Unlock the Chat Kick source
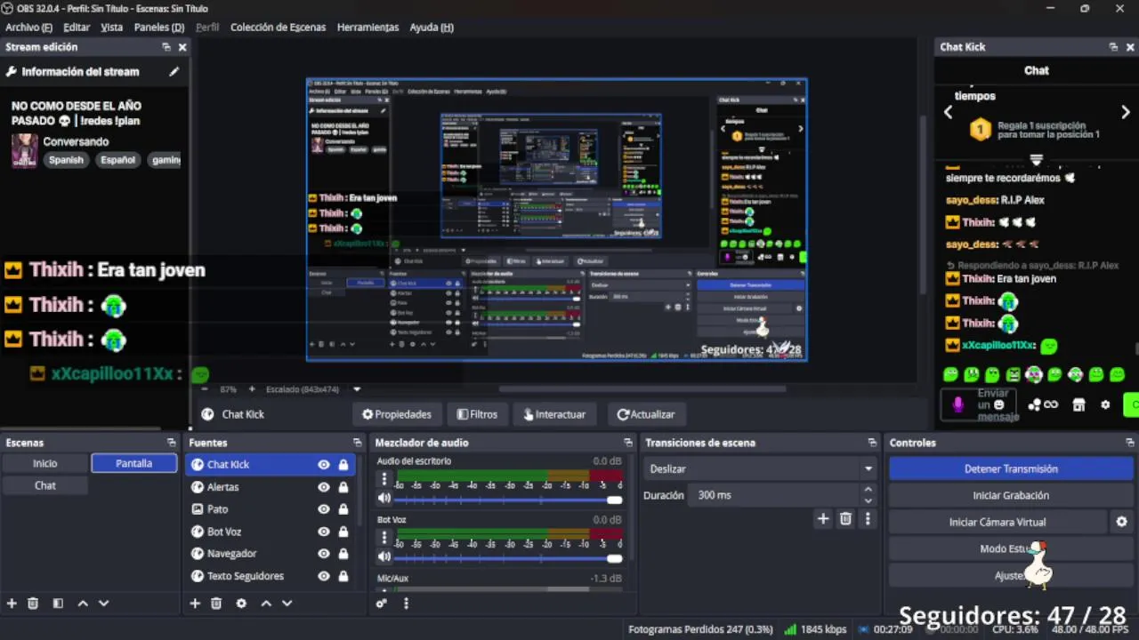The width and height of the screenshot is (1139, 640). point(343,465)
